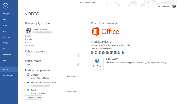Click the Word product icon

pos(115,53)
